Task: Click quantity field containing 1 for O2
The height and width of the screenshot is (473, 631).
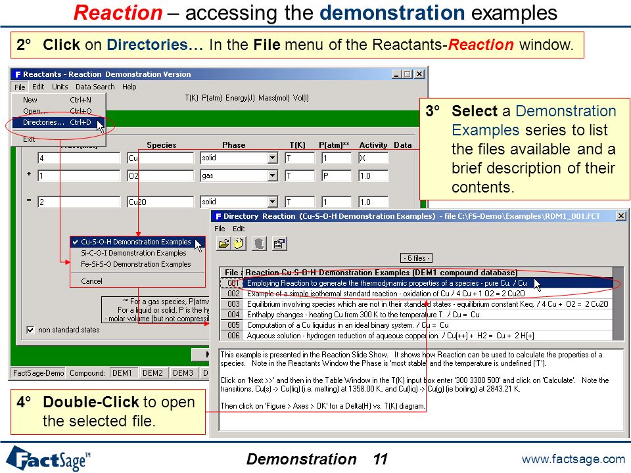Action: tap(80, 176)
